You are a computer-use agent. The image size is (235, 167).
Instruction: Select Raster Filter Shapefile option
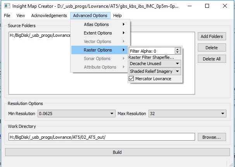pyautogui.click(x=152, y=57)
